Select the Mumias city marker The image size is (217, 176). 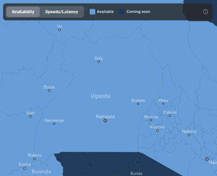pos(151,120)
